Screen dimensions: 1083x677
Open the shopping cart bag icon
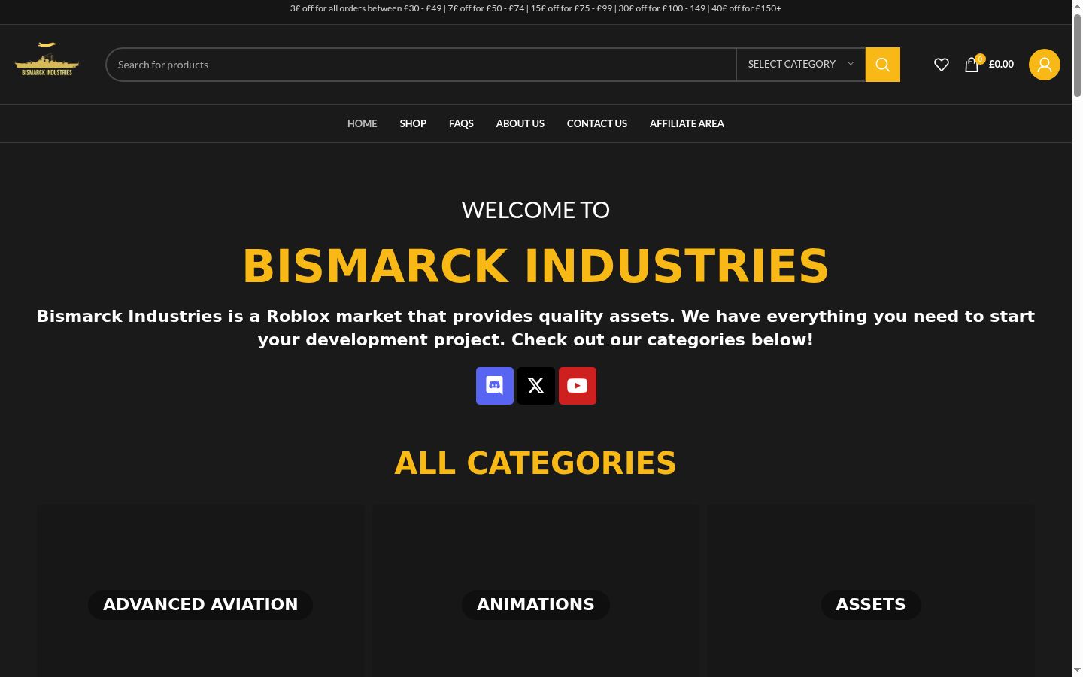[x=972, y=65]
